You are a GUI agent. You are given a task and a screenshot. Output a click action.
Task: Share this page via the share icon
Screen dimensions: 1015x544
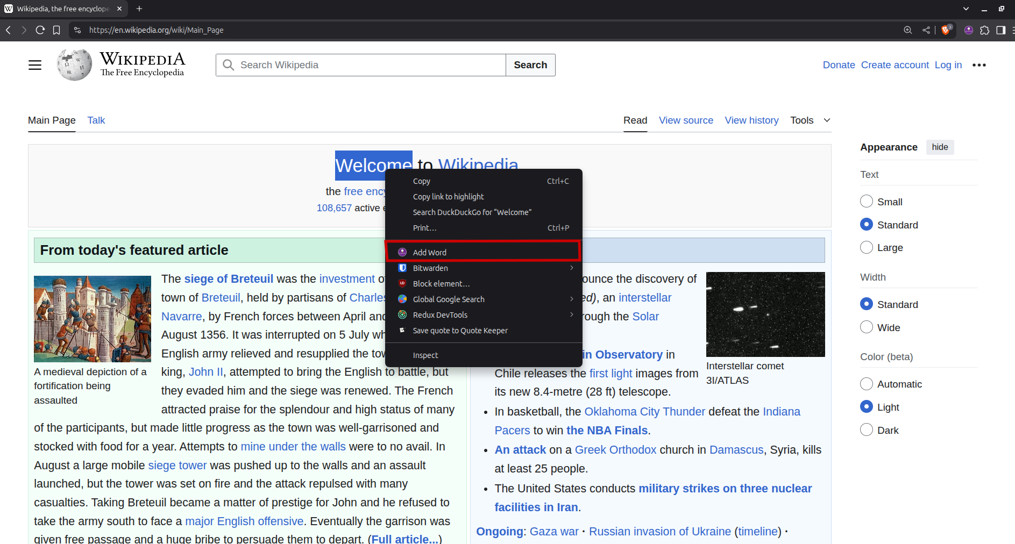(926, 30)
